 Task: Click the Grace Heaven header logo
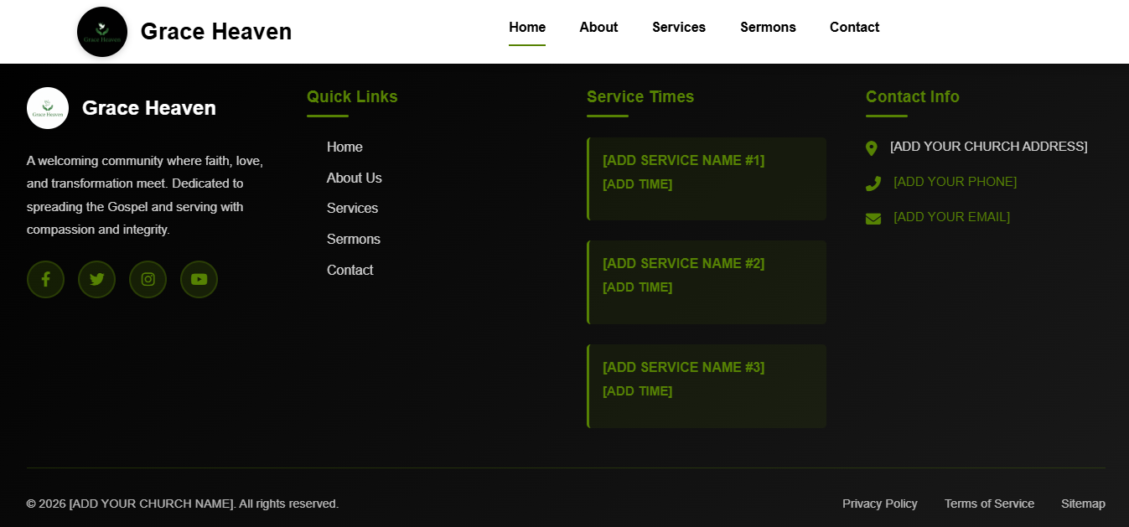[x=102, y=32]
